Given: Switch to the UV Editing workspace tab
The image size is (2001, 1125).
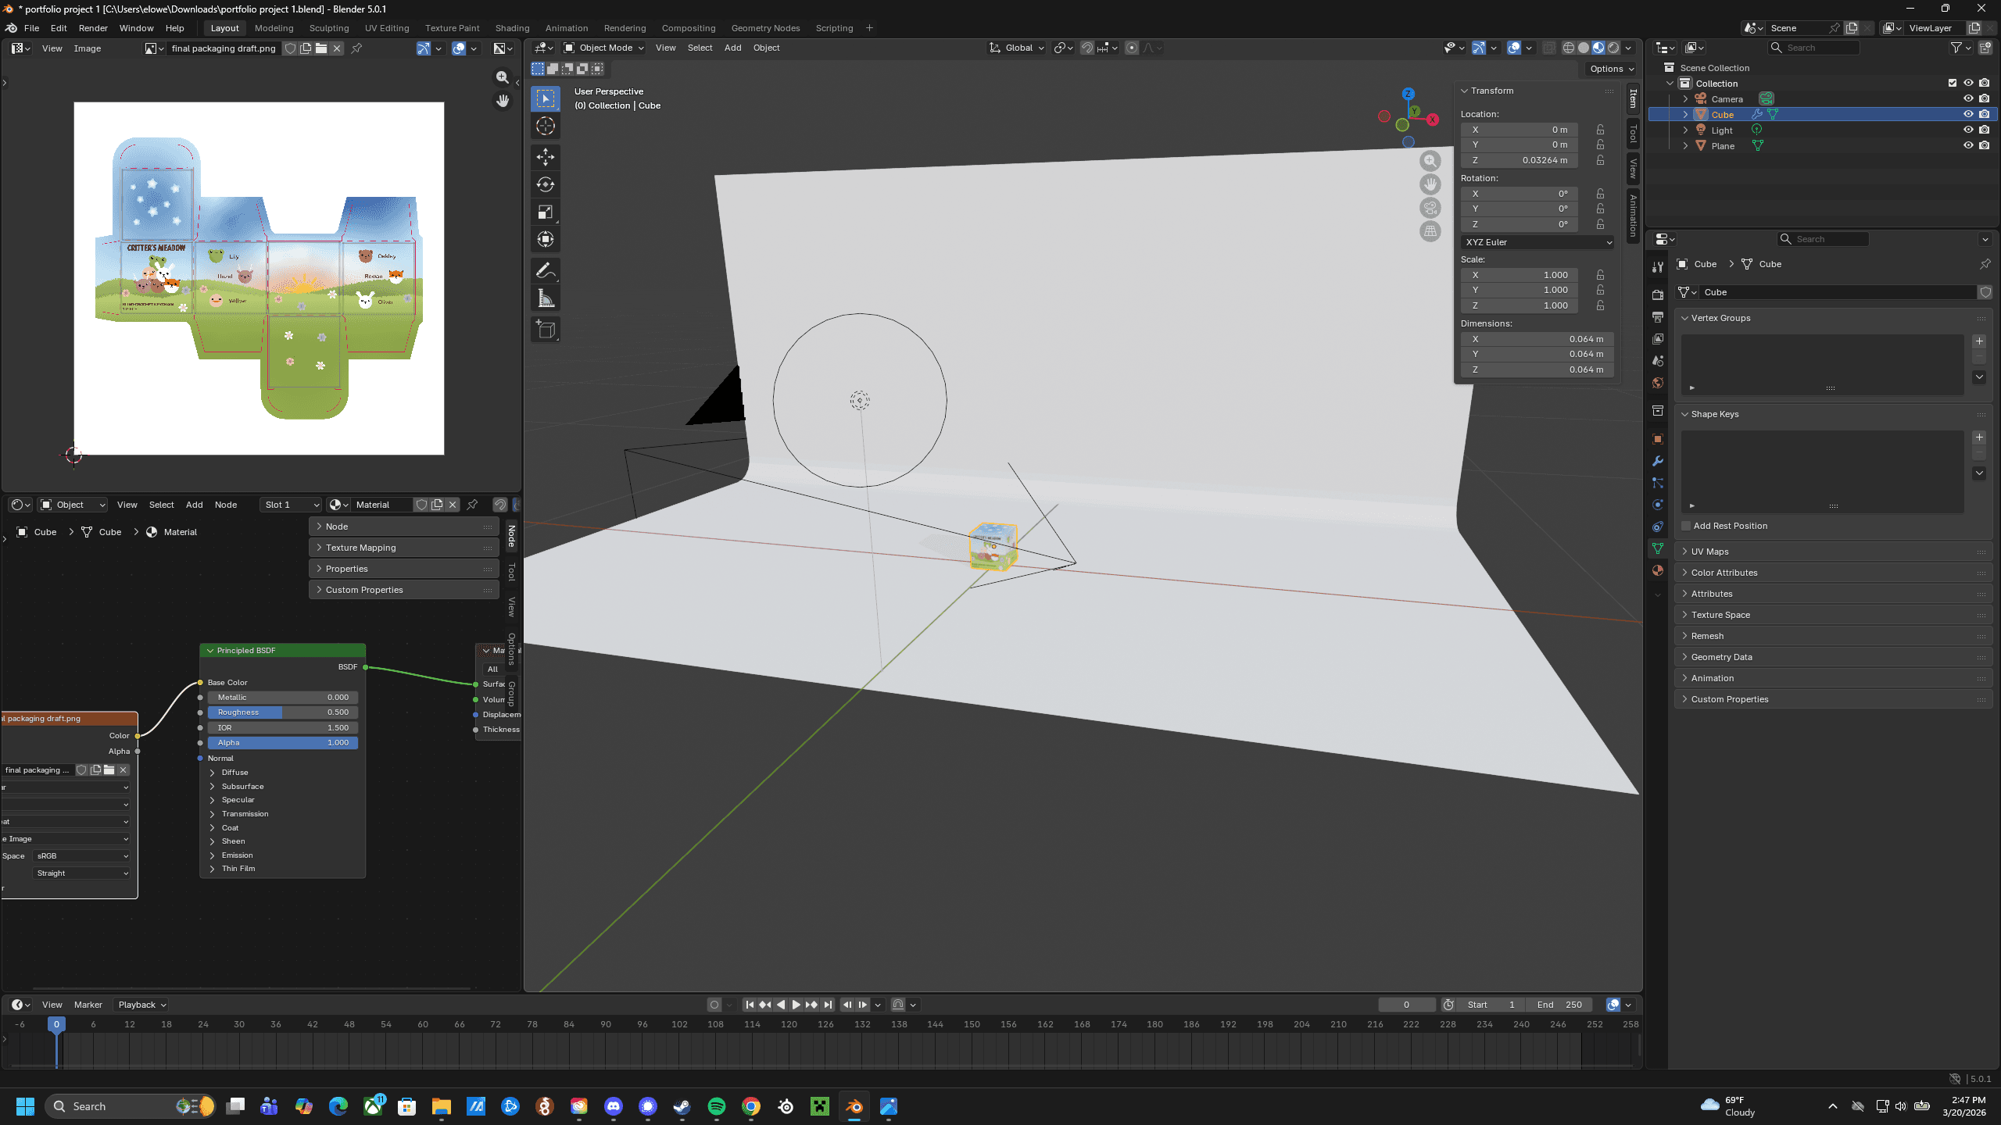Looking at the screenshot, I should (386, 28).
